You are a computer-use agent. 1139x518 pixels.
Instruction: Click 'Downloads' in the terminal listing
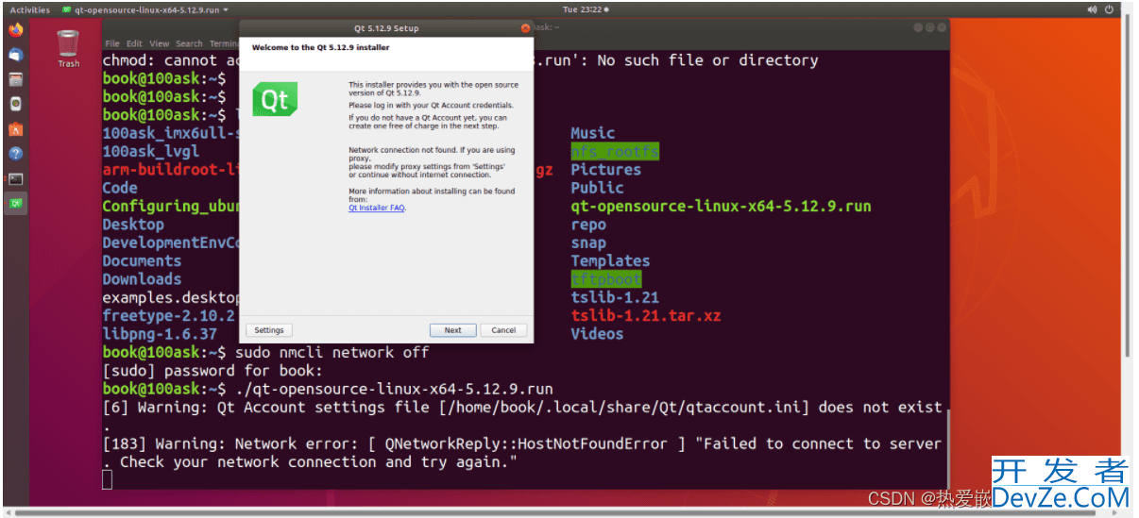point(142,279)
